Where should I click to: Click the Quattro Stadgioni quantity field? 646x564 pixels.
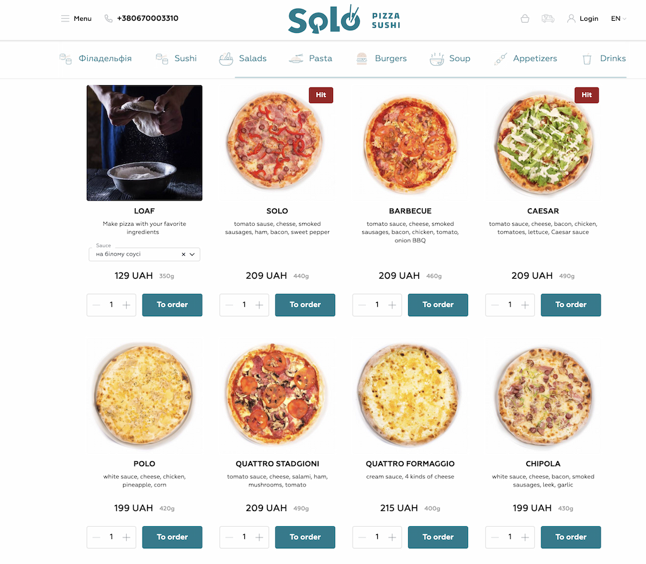coord(244,538)
